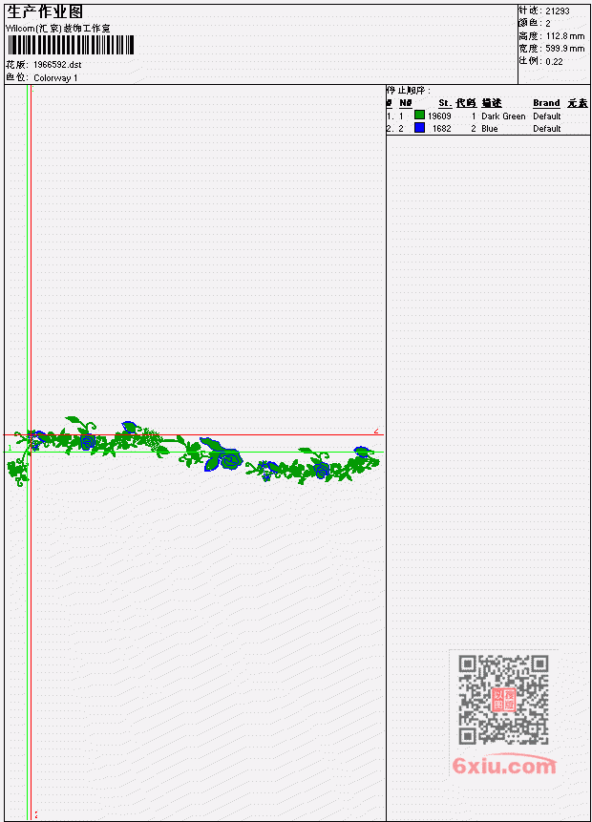Viewport: 592px width, 822px height.
Task: Click the width value 599.9 mm
Action: [565, 49]
